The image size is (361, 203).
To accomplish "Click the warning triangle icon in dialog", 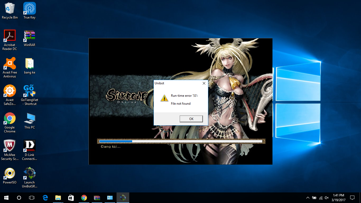I will pyautogui.click(x=164, y=98).
